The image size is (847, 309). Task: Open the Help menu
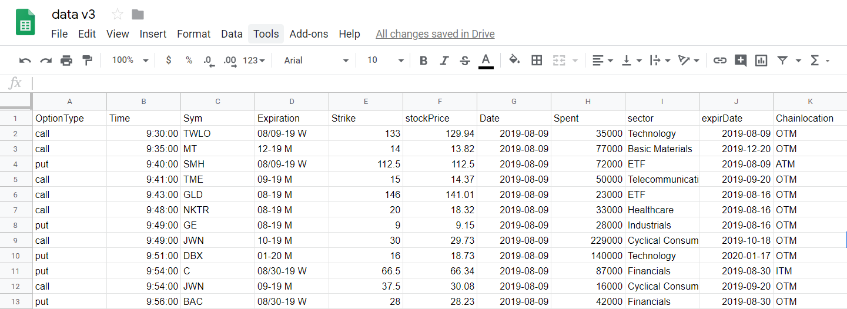(349, 34)
